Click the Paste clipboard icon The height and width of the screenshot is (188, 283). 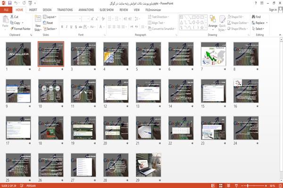tap(5, 19)
